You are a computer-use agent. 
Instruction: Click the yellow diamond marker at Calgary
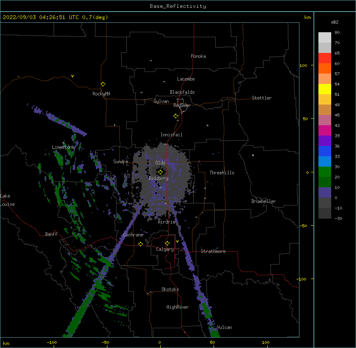[167, 243]
